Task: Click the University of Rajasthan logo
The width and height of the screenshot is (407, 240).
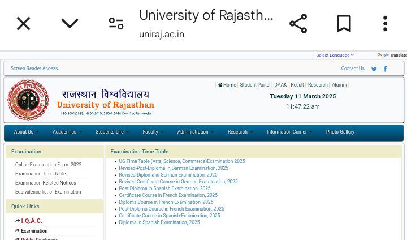Action: (x=28, y=100)
